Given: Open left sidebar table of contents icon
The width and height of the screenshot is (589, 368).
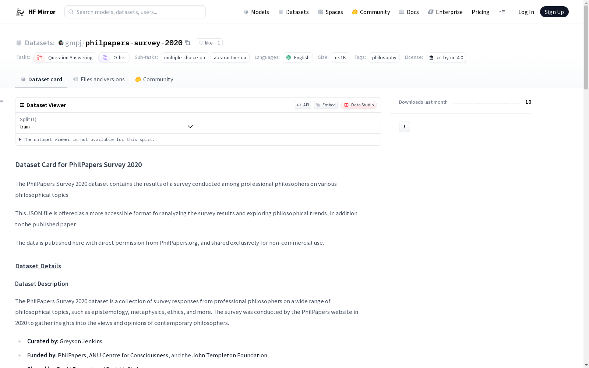Looking at the screenshot, I should tap(2, 102).
